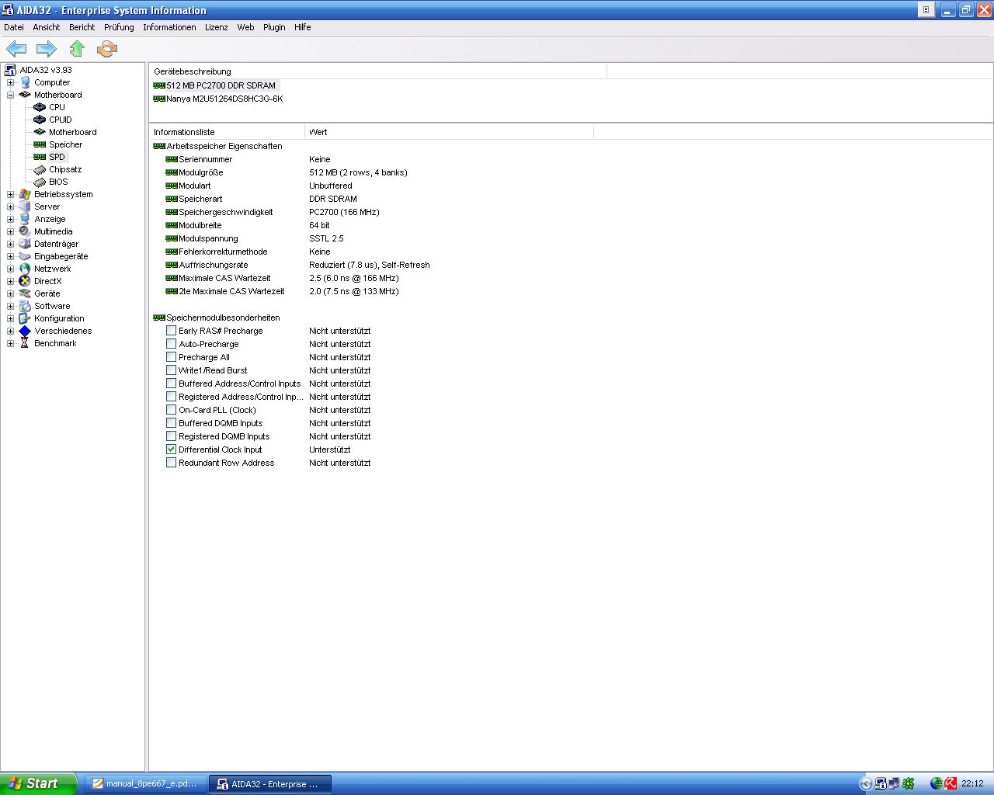994x795 pixels.
Task: Click the Refresh toolbar icon
Action: click(106, 49)
